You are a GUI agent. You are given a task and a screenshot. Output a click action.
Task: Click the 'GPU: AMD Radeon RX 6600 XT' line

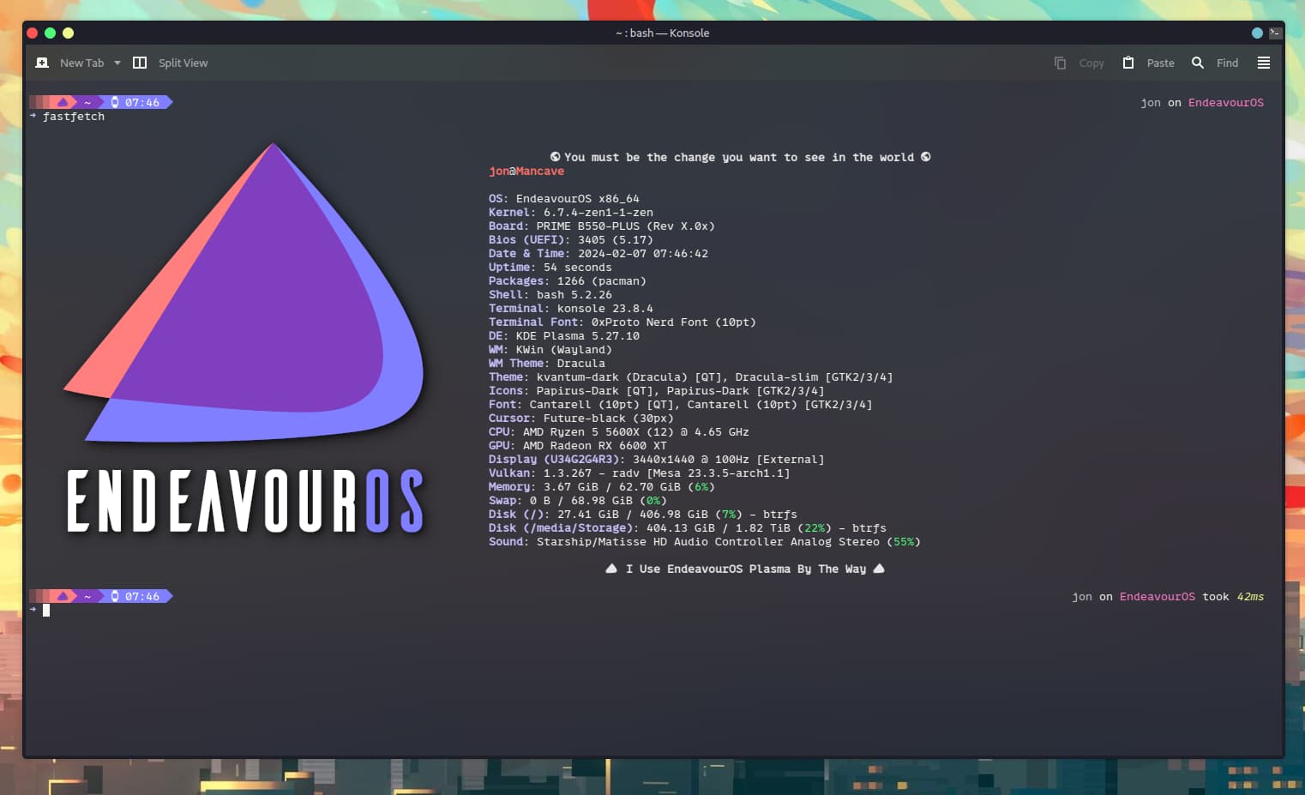[578, 446]
